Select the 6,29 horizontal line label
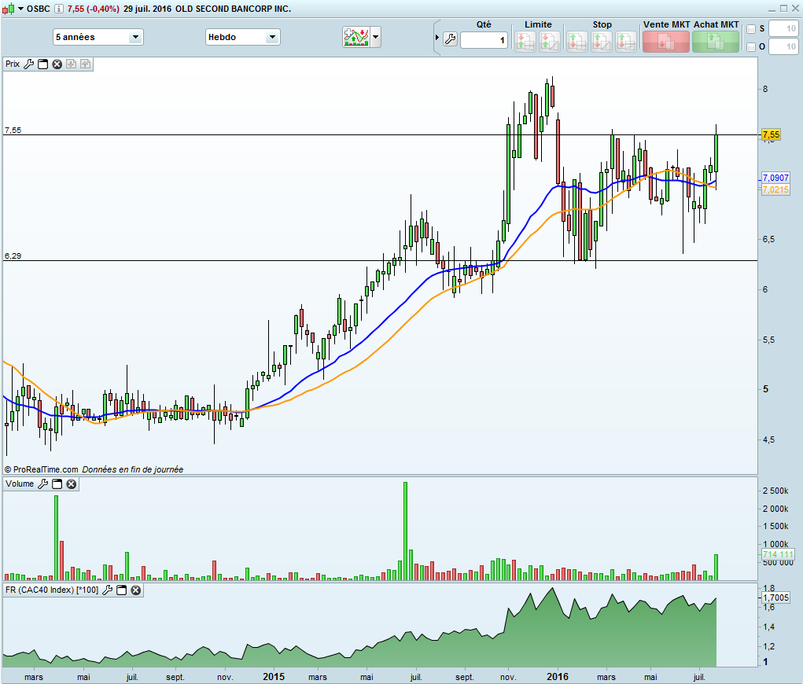 (x=13, y=256)
